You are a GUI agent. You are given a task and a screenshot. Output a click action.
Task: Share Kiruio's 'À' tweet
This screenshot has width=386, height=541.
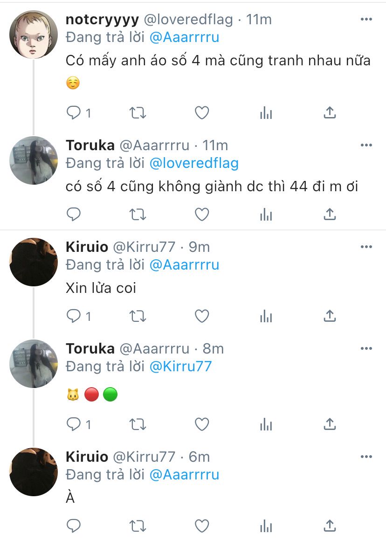[x=330, y=526]
